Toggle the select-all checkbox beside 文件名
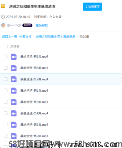122x148 pixels. click(6, 46)
